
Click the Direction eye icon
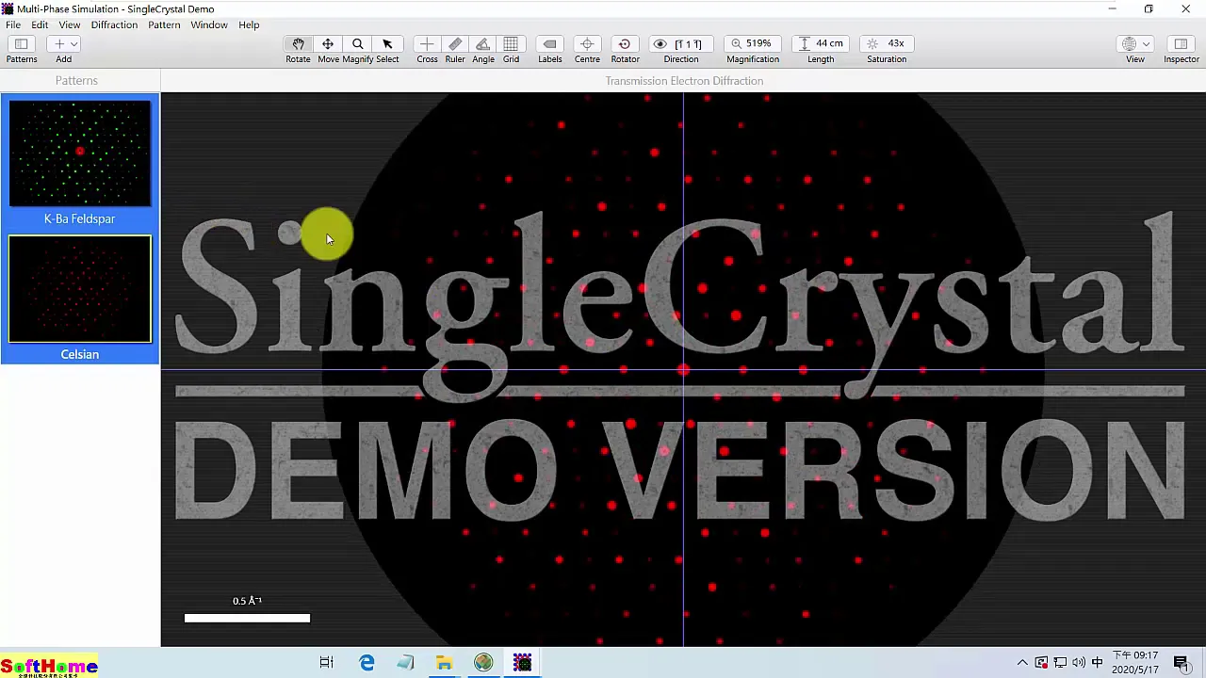coord(660,43)
